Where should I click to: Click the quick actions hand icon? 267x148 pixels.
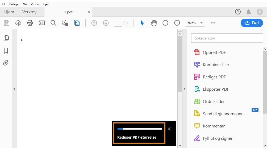coord(65,23)
